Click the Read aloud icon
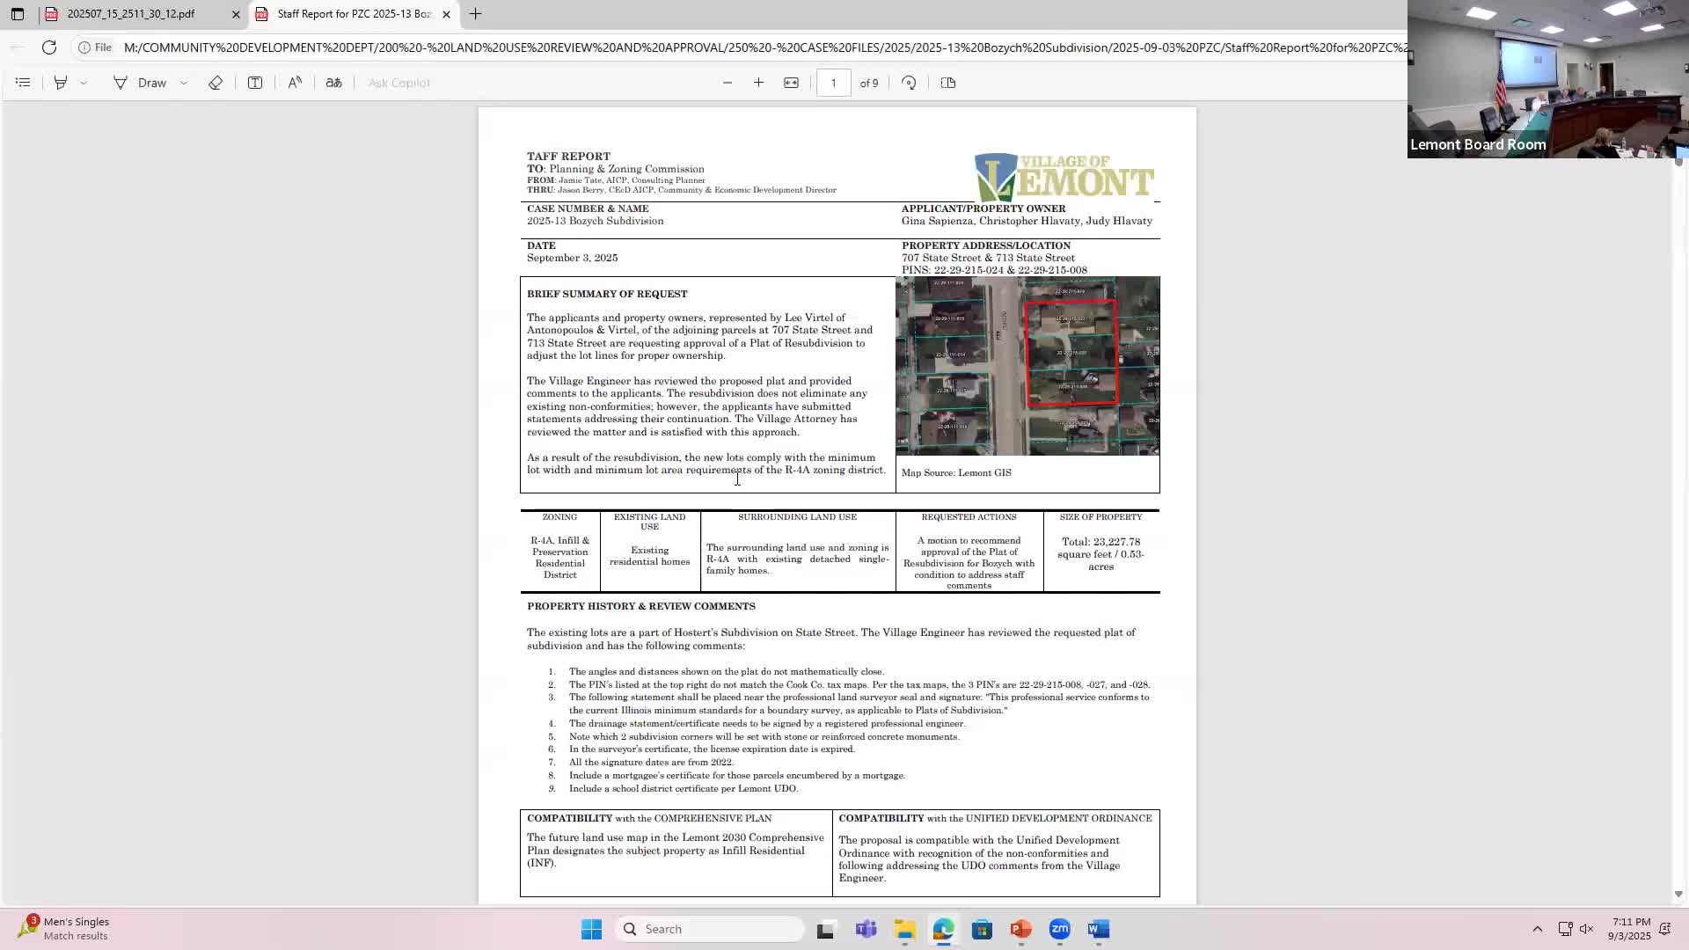 [295, 83]
